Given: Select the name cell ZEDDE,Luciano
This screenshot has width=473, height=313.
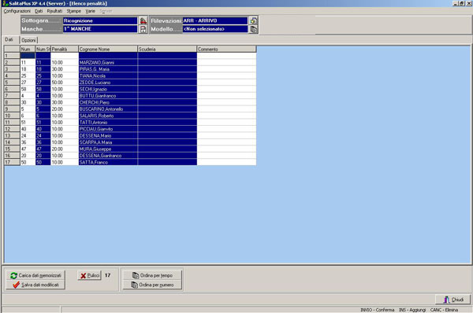Looking at the screenshot, I should click(108, 83).
